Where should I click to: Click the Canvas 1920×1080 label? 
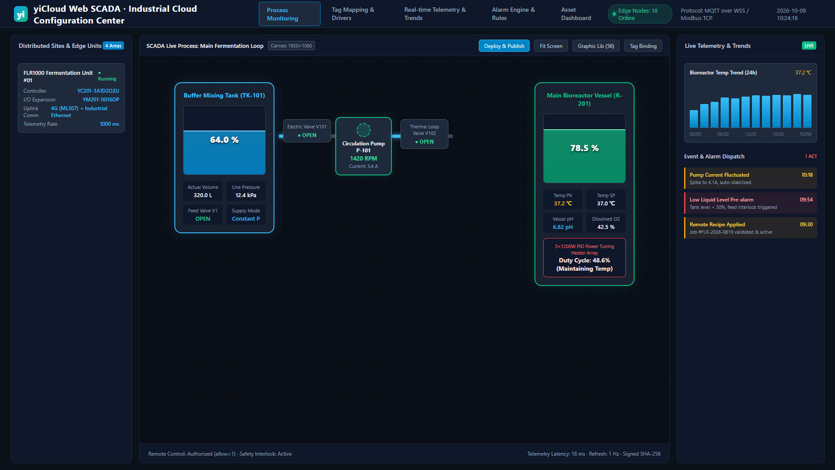tap(291, 46)
